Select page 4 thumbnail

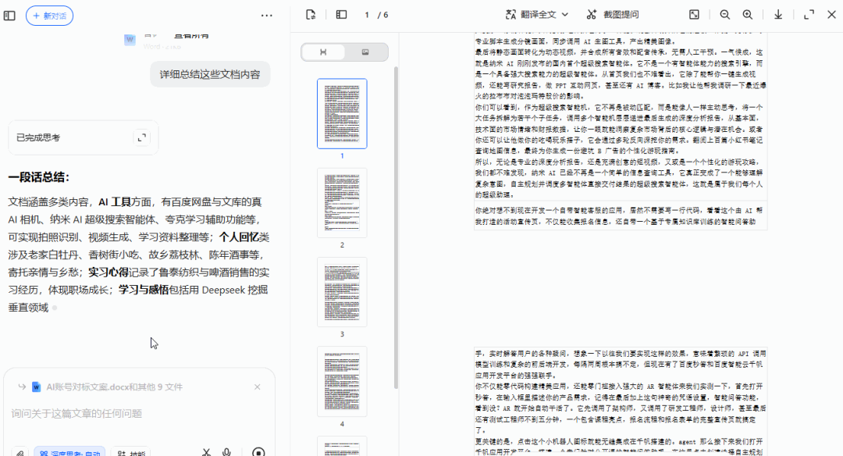coord(342,381)
